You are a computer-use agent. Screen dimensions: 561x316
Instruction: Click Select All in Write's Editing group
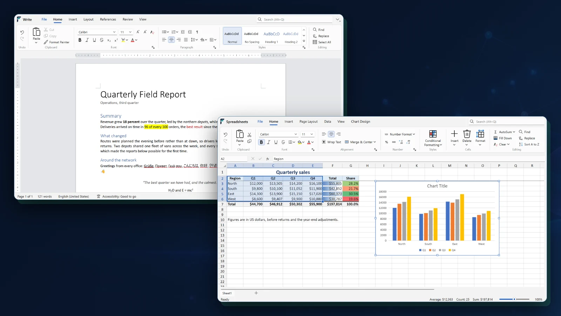coord(322,42)
